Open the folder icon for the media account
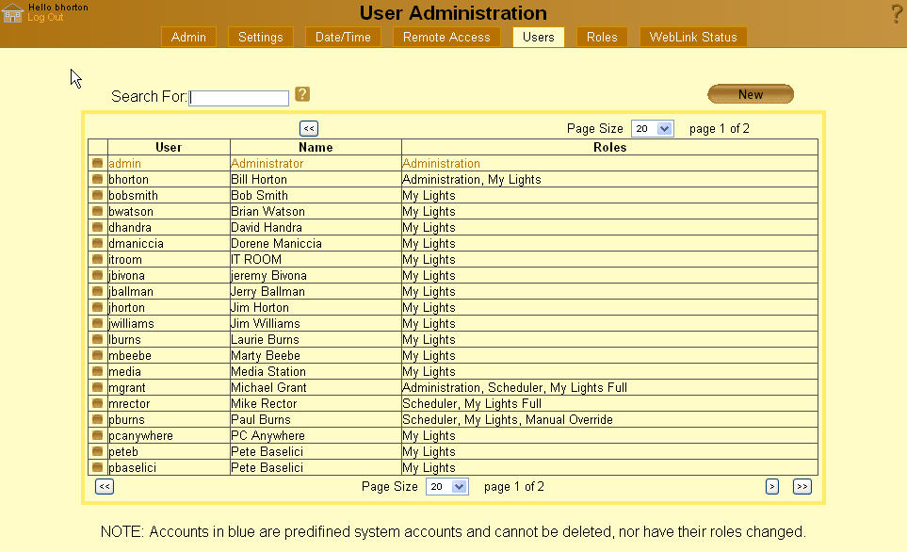The width and height of the screenshot is (907, 552). click(97, 371)
